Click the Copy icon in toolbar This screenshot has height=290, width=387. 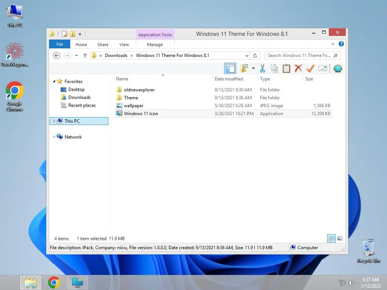tap(274, 68)
